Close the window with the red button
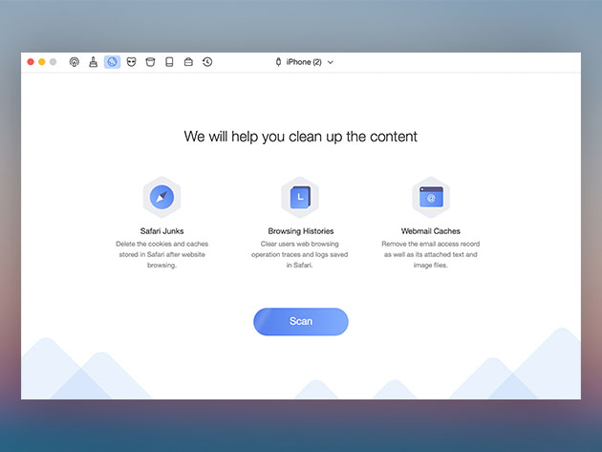This screenshot has width=602, height=452. (31, 62)
